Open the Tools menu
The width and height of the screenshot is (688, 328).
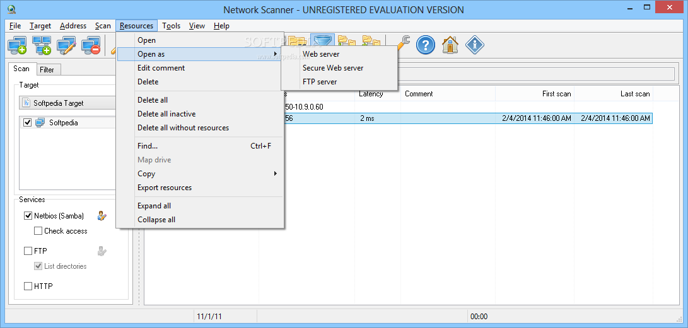[x=171, y=26]
